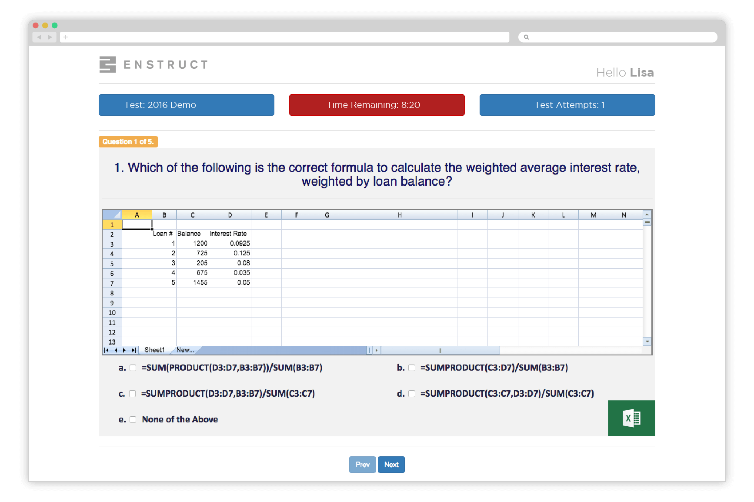The height and width of the screenshot is (502, 754).
Task: Select column A header
Action: coord(137,215)
